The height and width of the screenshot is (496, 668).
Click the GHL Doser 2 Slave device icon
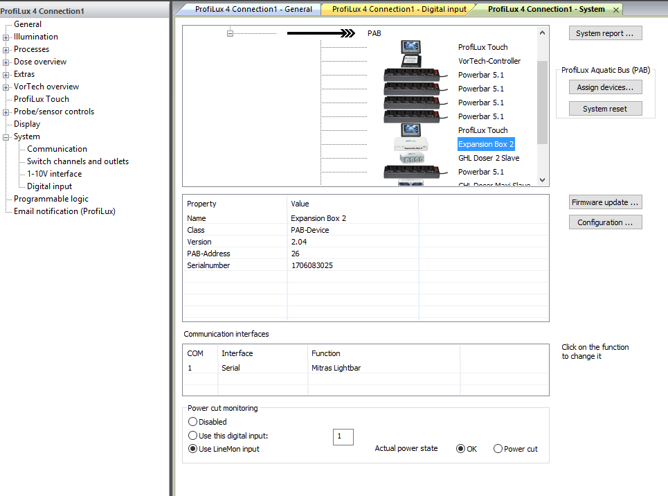pyautogui.click(x=412, y=158)
